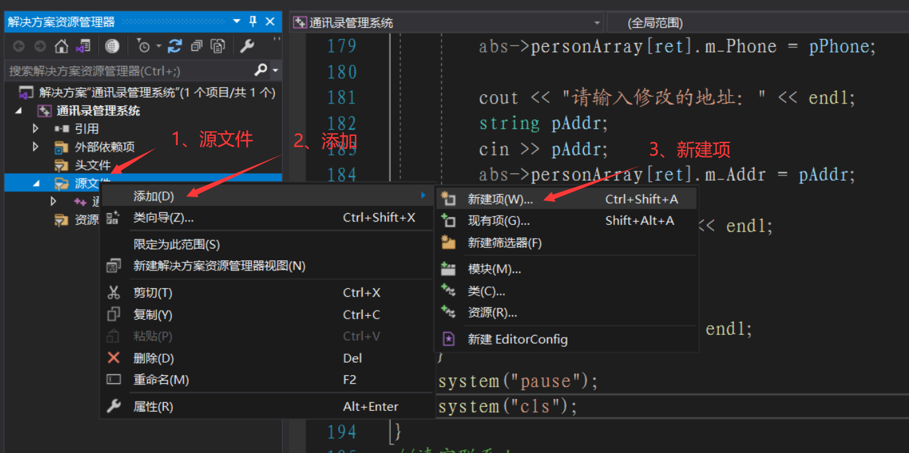This screenshot has width=909, height=453.
Task: Click the existing item icon beside 现有项
Action: click(449, 220)
